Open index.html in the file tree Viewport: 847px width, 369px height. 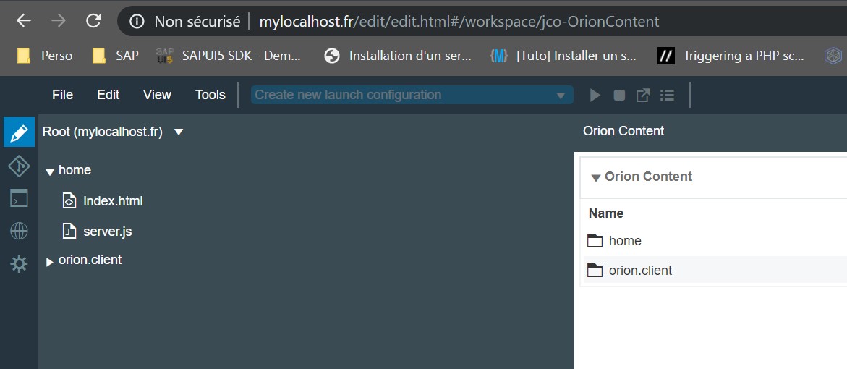[x=113, y=202]
